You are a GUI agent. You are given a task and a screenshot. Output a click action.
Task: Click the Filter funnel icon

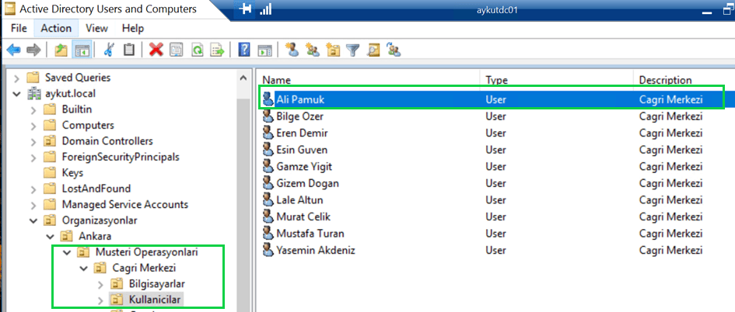(x=353, y=50)
